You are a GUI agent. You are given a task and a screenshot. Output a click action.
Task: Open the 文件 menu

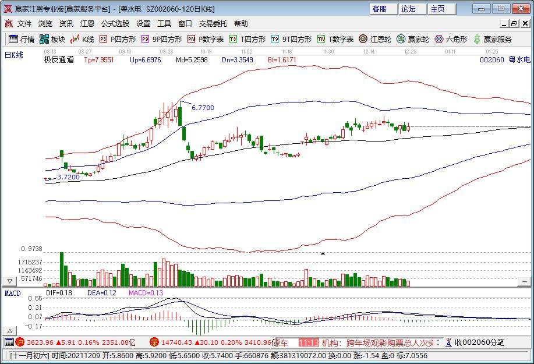pyautogui.click(x=24, y=23)
